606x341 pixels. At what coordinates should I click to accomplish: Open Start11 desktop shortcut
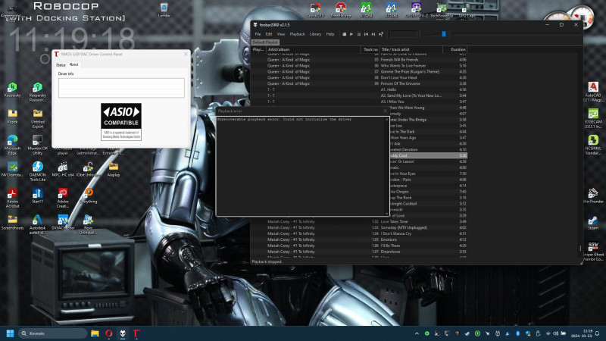tap(37, 196)
